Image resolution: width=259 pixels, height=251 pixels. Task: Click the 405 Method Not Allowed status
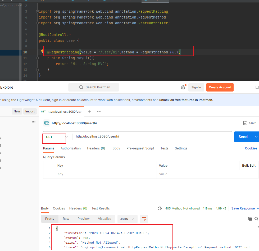point(183,208)
